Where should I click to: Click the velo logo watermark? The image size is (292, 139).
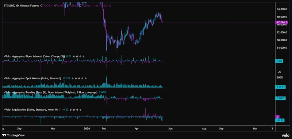[285, 135]
